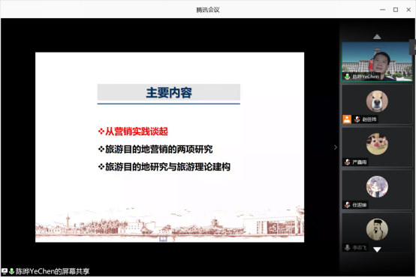The image size is (416, 278).
Task: Collapse the participant sidebar with the chevron
Action: coord(336,147)
